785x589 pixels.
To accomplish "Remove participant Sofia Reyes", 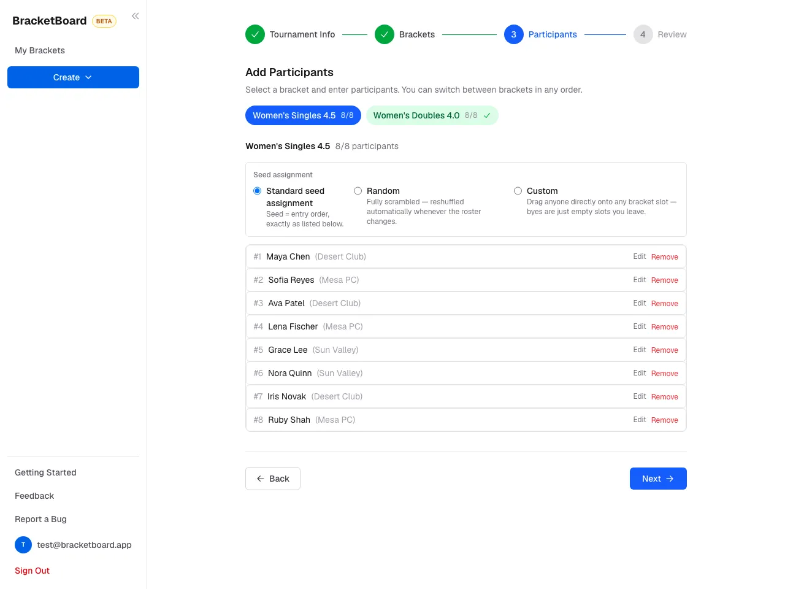I will click(665, 280).
